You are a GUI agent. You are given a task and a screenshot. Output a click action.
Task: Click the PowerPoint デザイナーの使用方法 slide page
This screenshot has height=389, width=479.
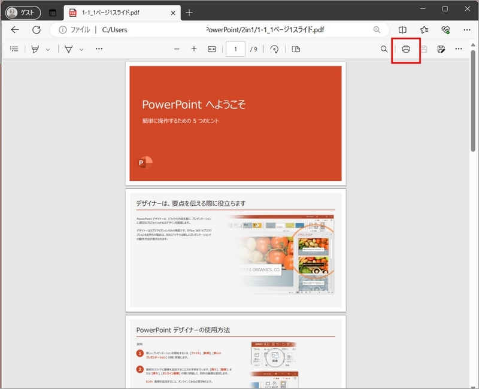pos(235,352)
